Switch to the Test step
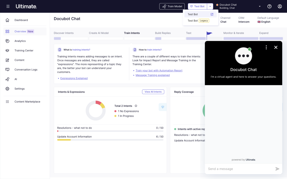Viewport: 287px width, 179px height. pos(189,33)
